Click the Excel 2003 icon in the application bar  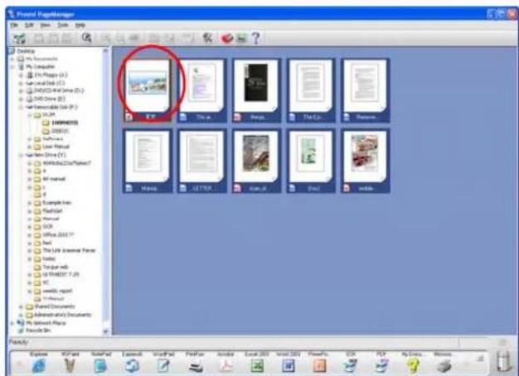tap(257, 366)
